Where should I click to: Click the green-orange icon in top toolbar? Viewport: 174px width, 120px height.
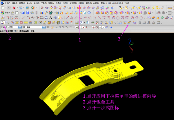click(33, 8)
